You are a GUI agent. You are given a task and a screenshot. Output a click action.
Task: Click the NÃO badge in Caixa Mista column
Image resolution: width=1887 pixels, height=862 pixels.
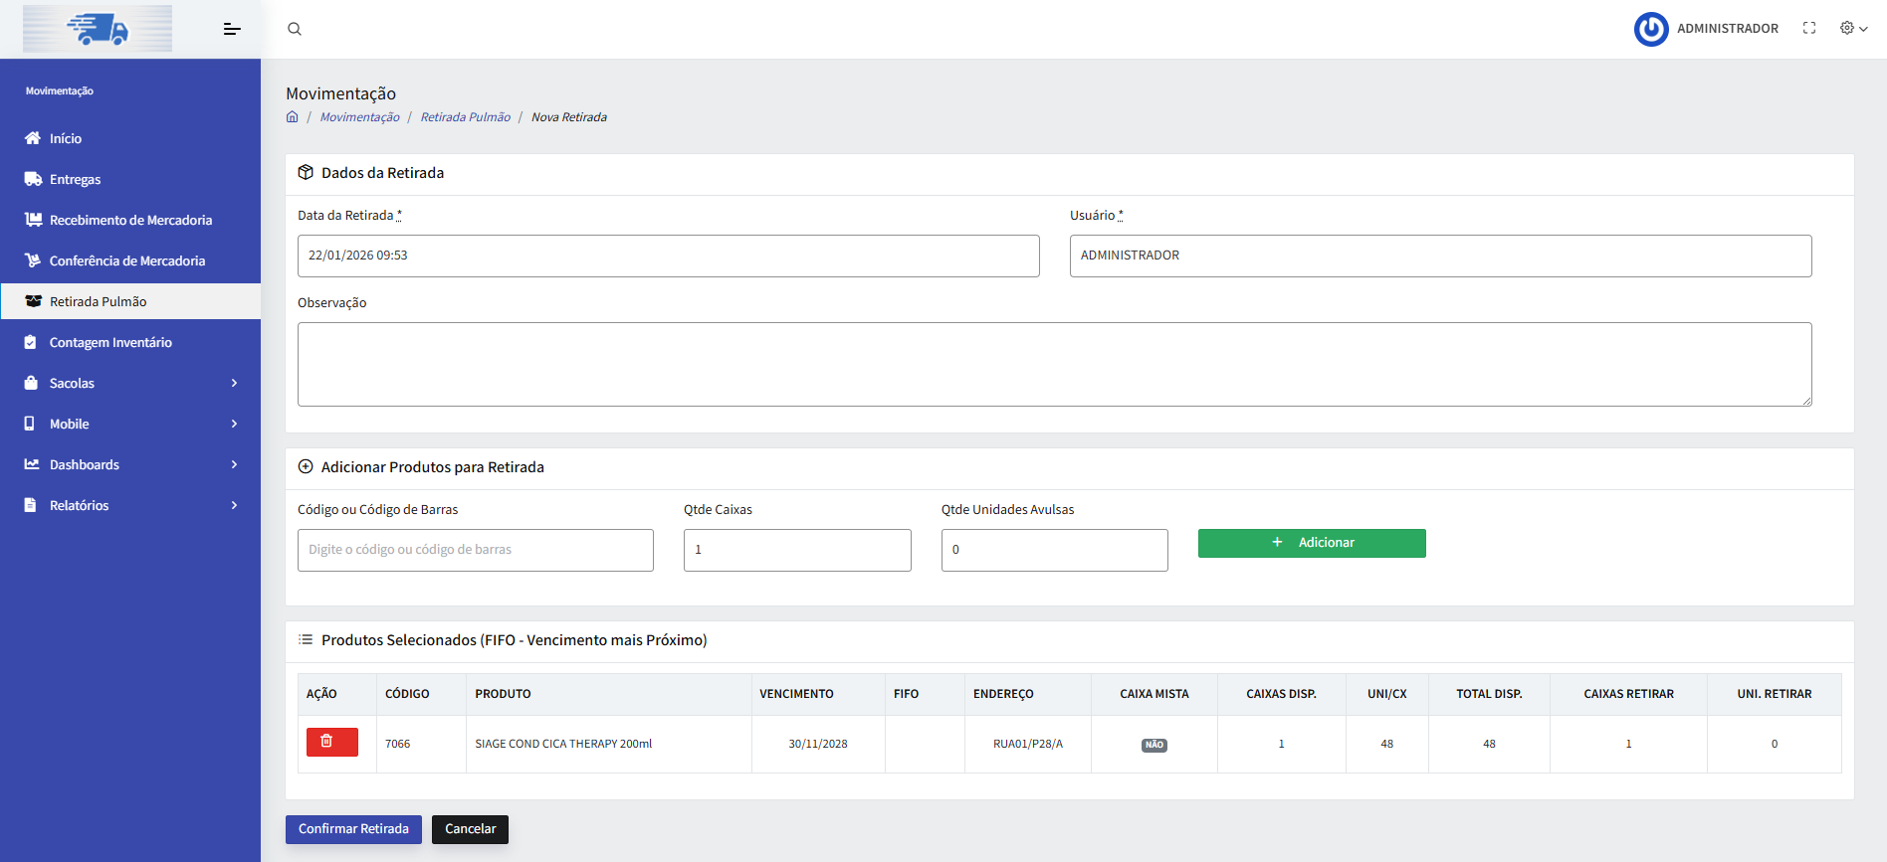coord(1153,745)
